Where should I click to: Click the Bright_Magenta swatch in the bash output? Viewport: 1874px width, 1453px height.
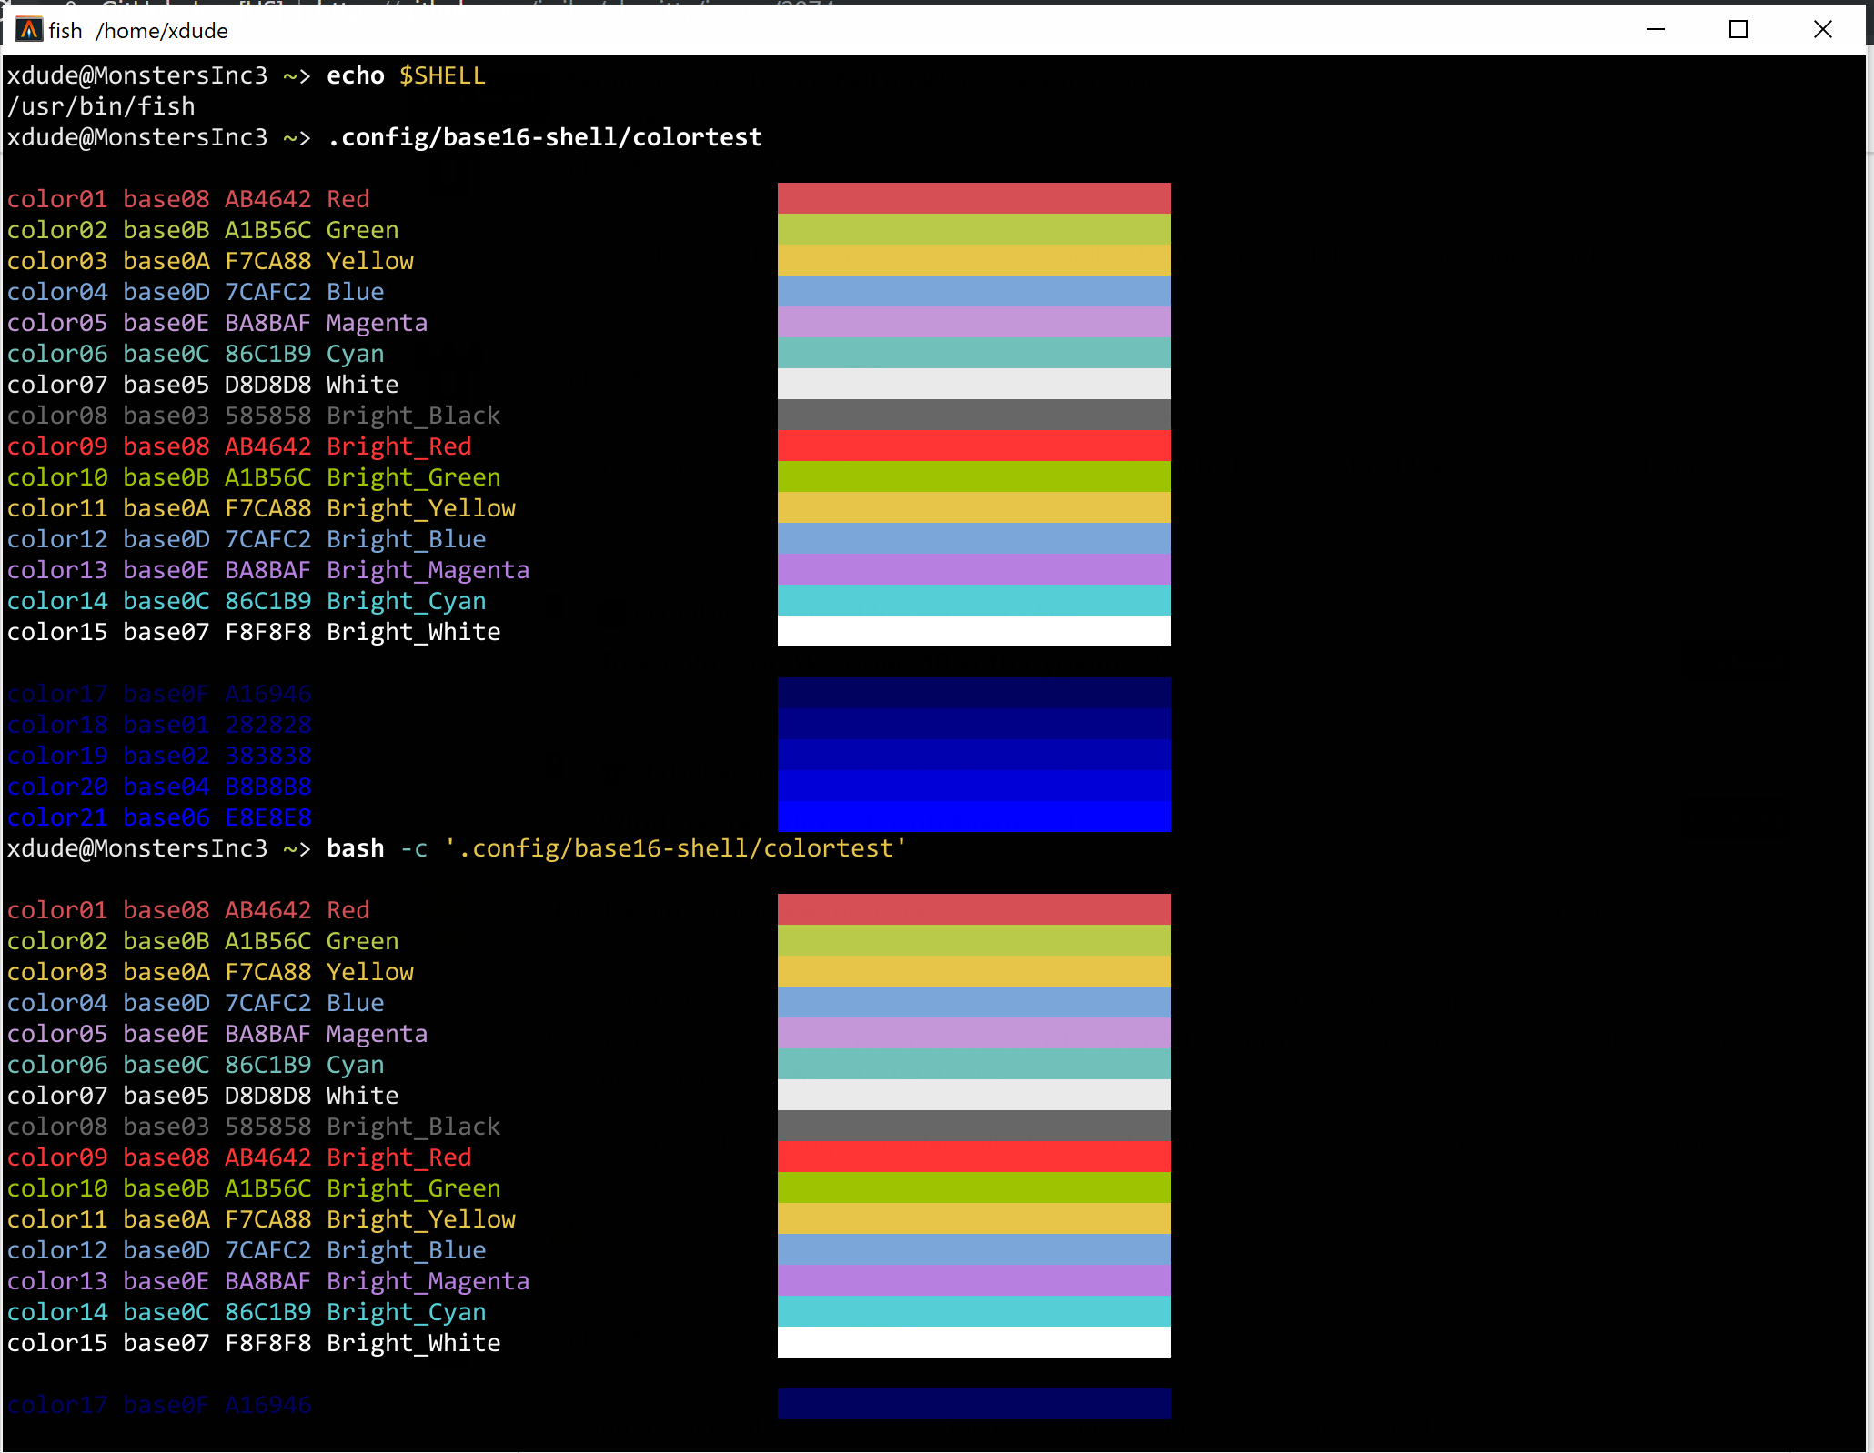tap(973, 1281)
